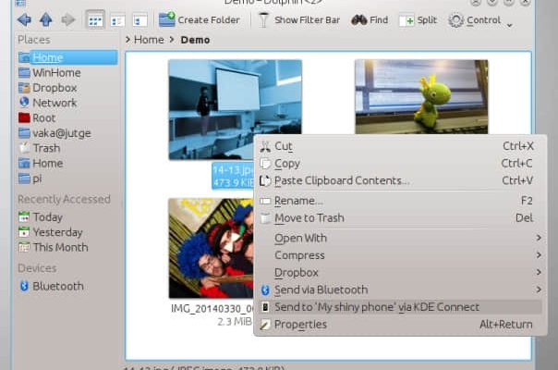Open pi place entry
This screenshot has width=558, height=370.
[x=30, y=179]
